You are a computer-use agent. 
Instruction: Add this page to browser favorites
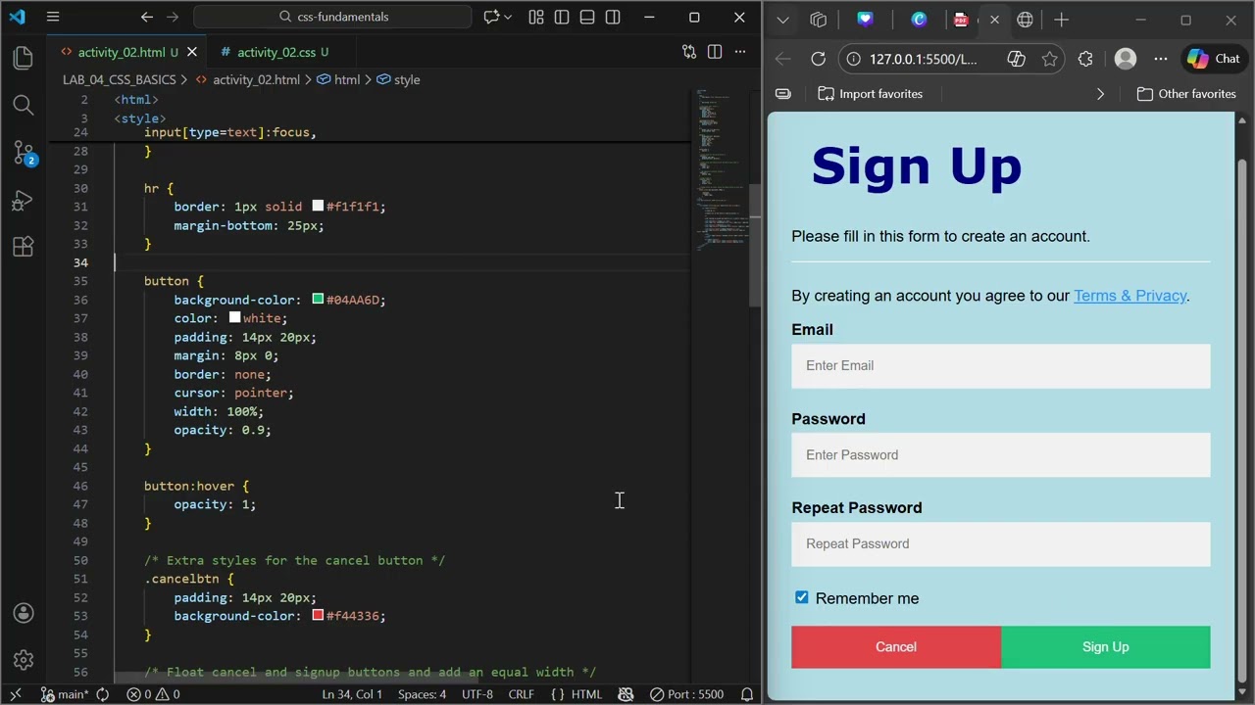pos(1050,59)
